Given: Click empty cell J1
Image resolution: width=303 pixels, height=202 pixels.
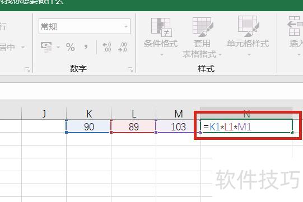Looking at the screenshot, I should coord(44,126).
